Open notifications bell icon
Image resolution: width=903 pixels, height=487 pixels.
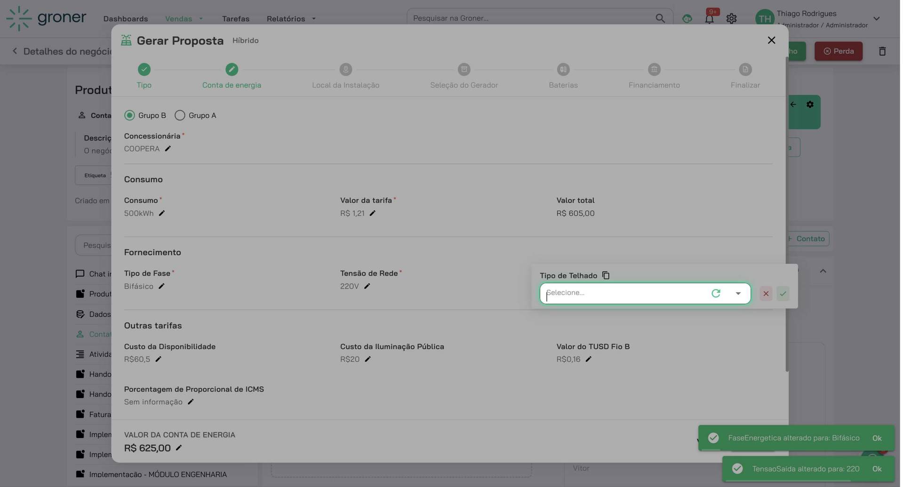(709, 19)
